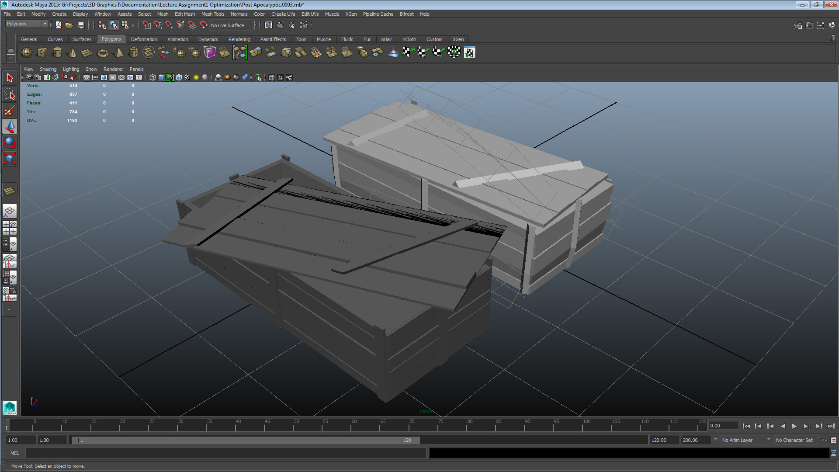
Task: Click the Polygon Torus shelf icon
Action: click(x=103, y=53)
